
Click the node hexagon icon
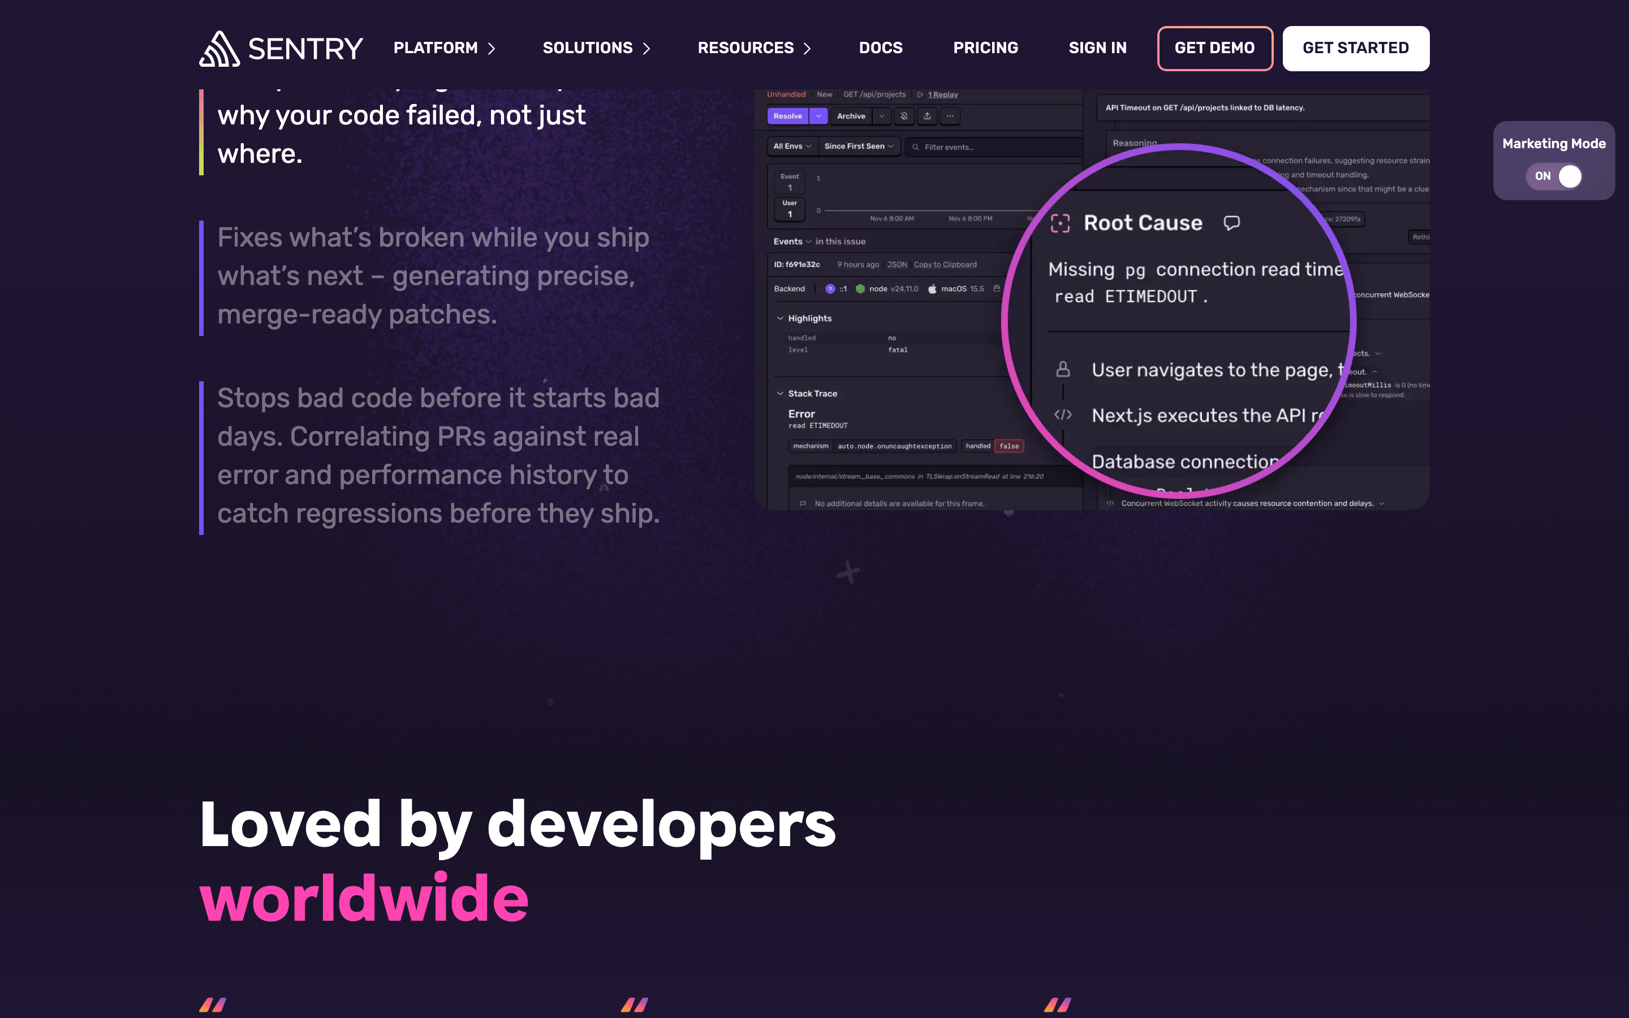coord(860,289)
